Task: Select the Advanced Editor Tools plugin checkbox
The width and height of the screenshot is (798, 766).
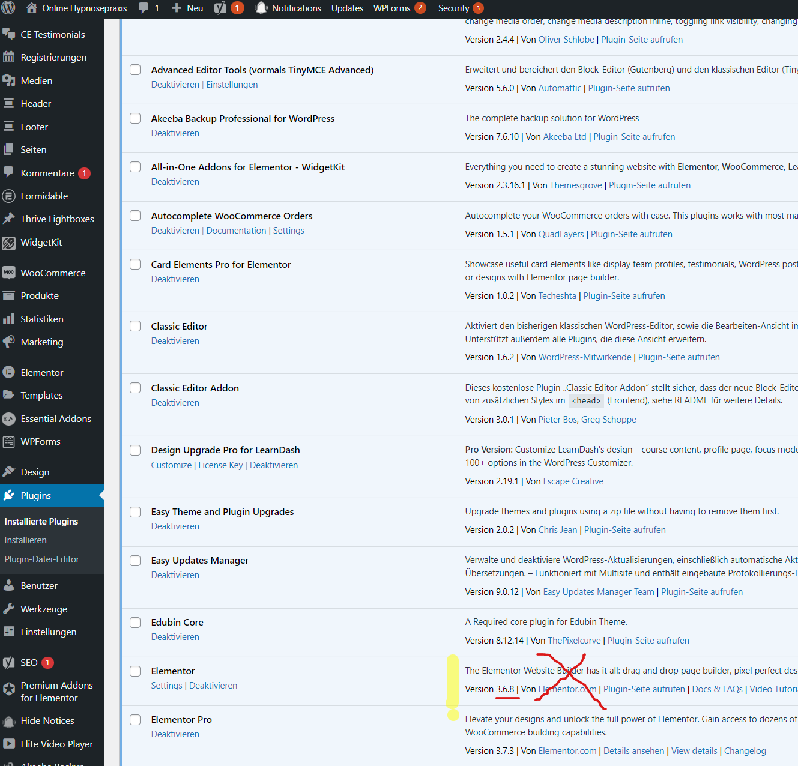Action: [x=135, y=70]
